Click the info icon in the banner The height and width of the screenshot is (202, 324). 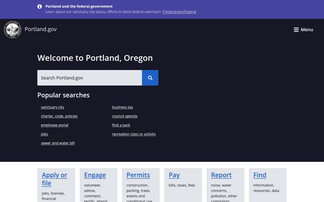click(40, 6)
